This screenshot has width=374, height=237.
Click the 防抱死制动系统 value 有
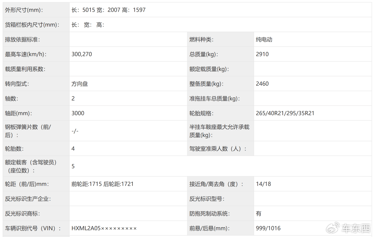tap(259, 213)
